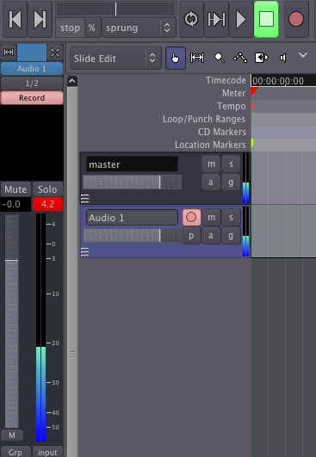Click the mixer strip gain fader
Screen dimensions: 316x457
click(x=12, y=321)
